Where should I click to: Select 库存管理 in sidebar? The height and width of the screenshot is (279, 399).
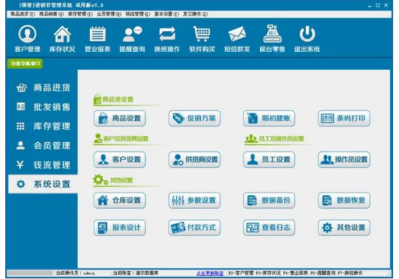pyautogui.click(x=43, y=126)
